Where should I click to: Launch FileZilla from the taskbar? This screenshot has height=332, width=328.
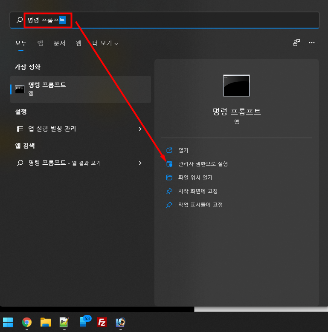[x=102, y=322]
